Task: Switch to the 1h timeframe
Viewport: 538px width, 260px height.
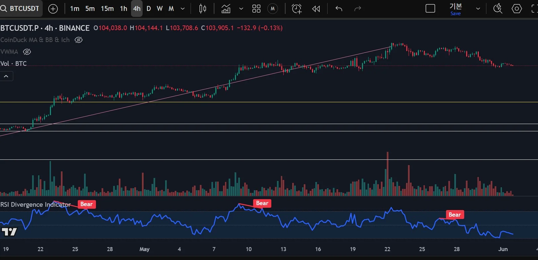Action: click(x=123, y=9)
